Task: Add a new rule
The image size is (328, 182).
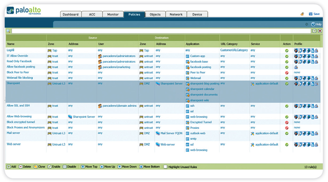Action: [11, 167]
